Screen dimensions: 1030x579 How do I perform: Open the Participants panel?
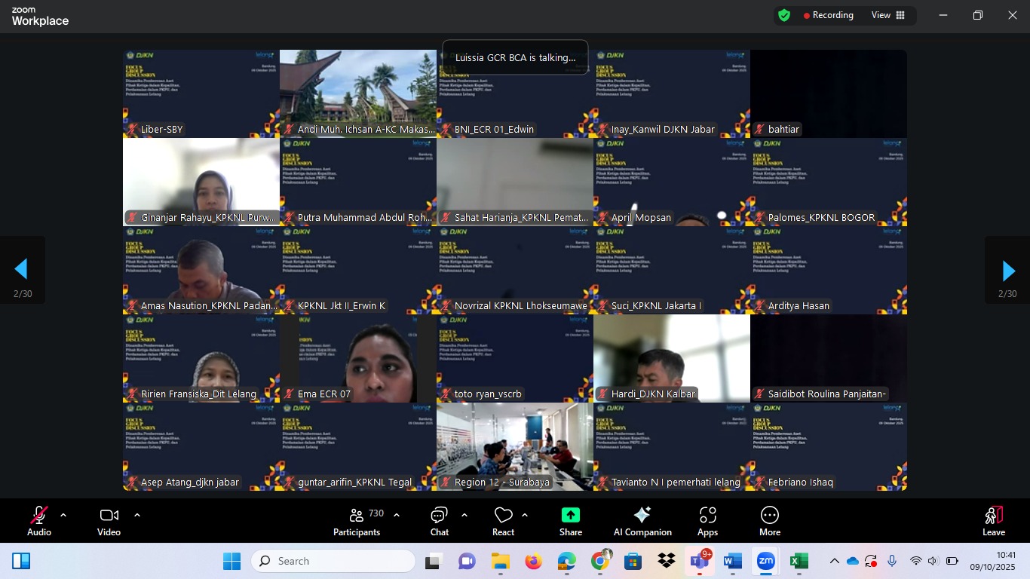click(x=357, y=521)
